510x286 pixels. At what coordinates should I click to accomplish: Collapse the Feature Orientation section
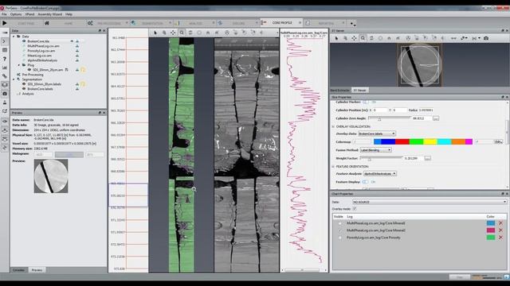(x=333, y=166)
